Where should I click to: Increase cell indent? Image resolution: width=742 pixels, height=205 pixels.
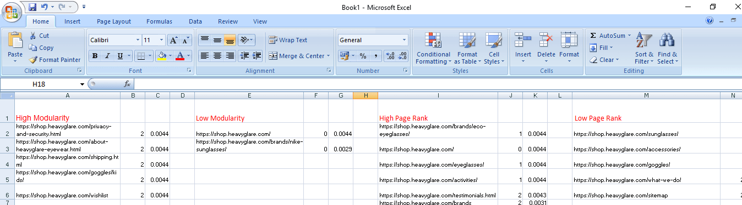click(257, 56)
